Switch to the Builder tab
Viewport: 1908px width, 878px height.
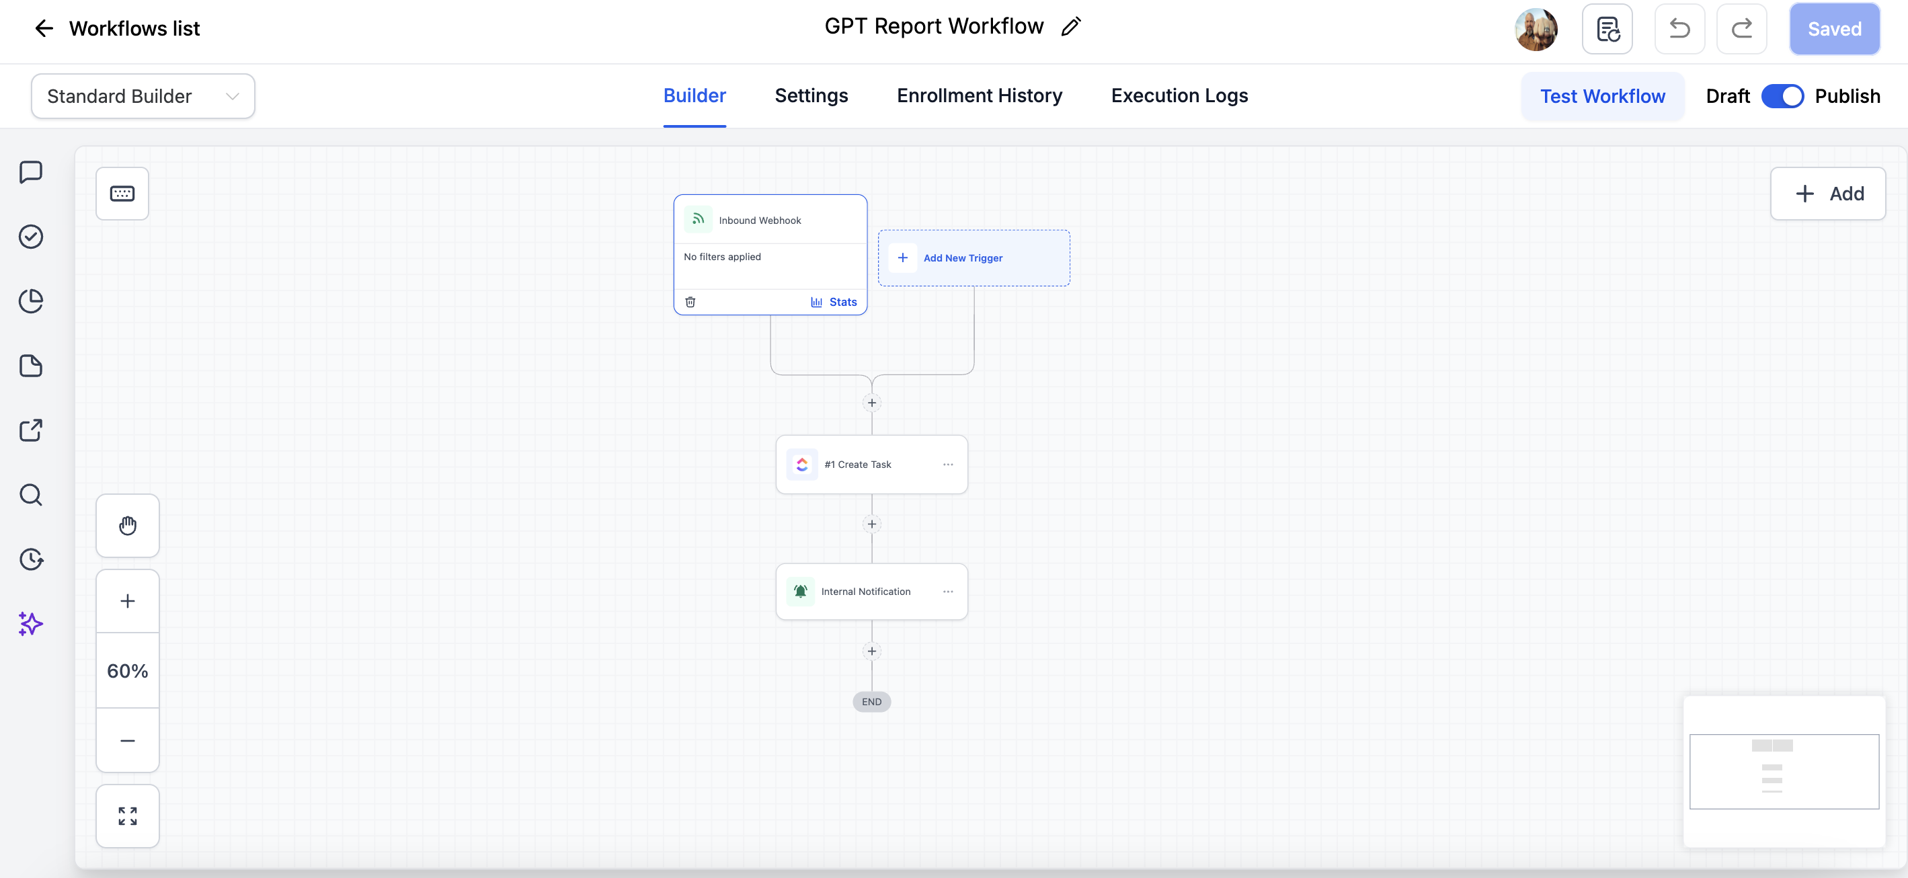(694, 95)
